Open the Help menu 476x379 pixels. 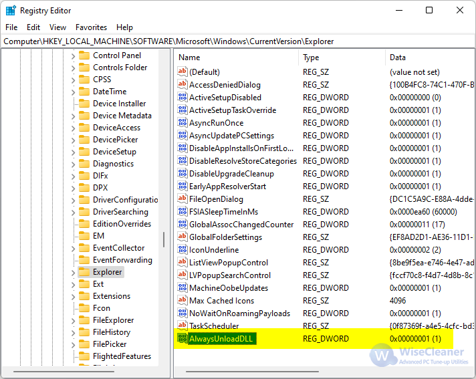(124, 27)
